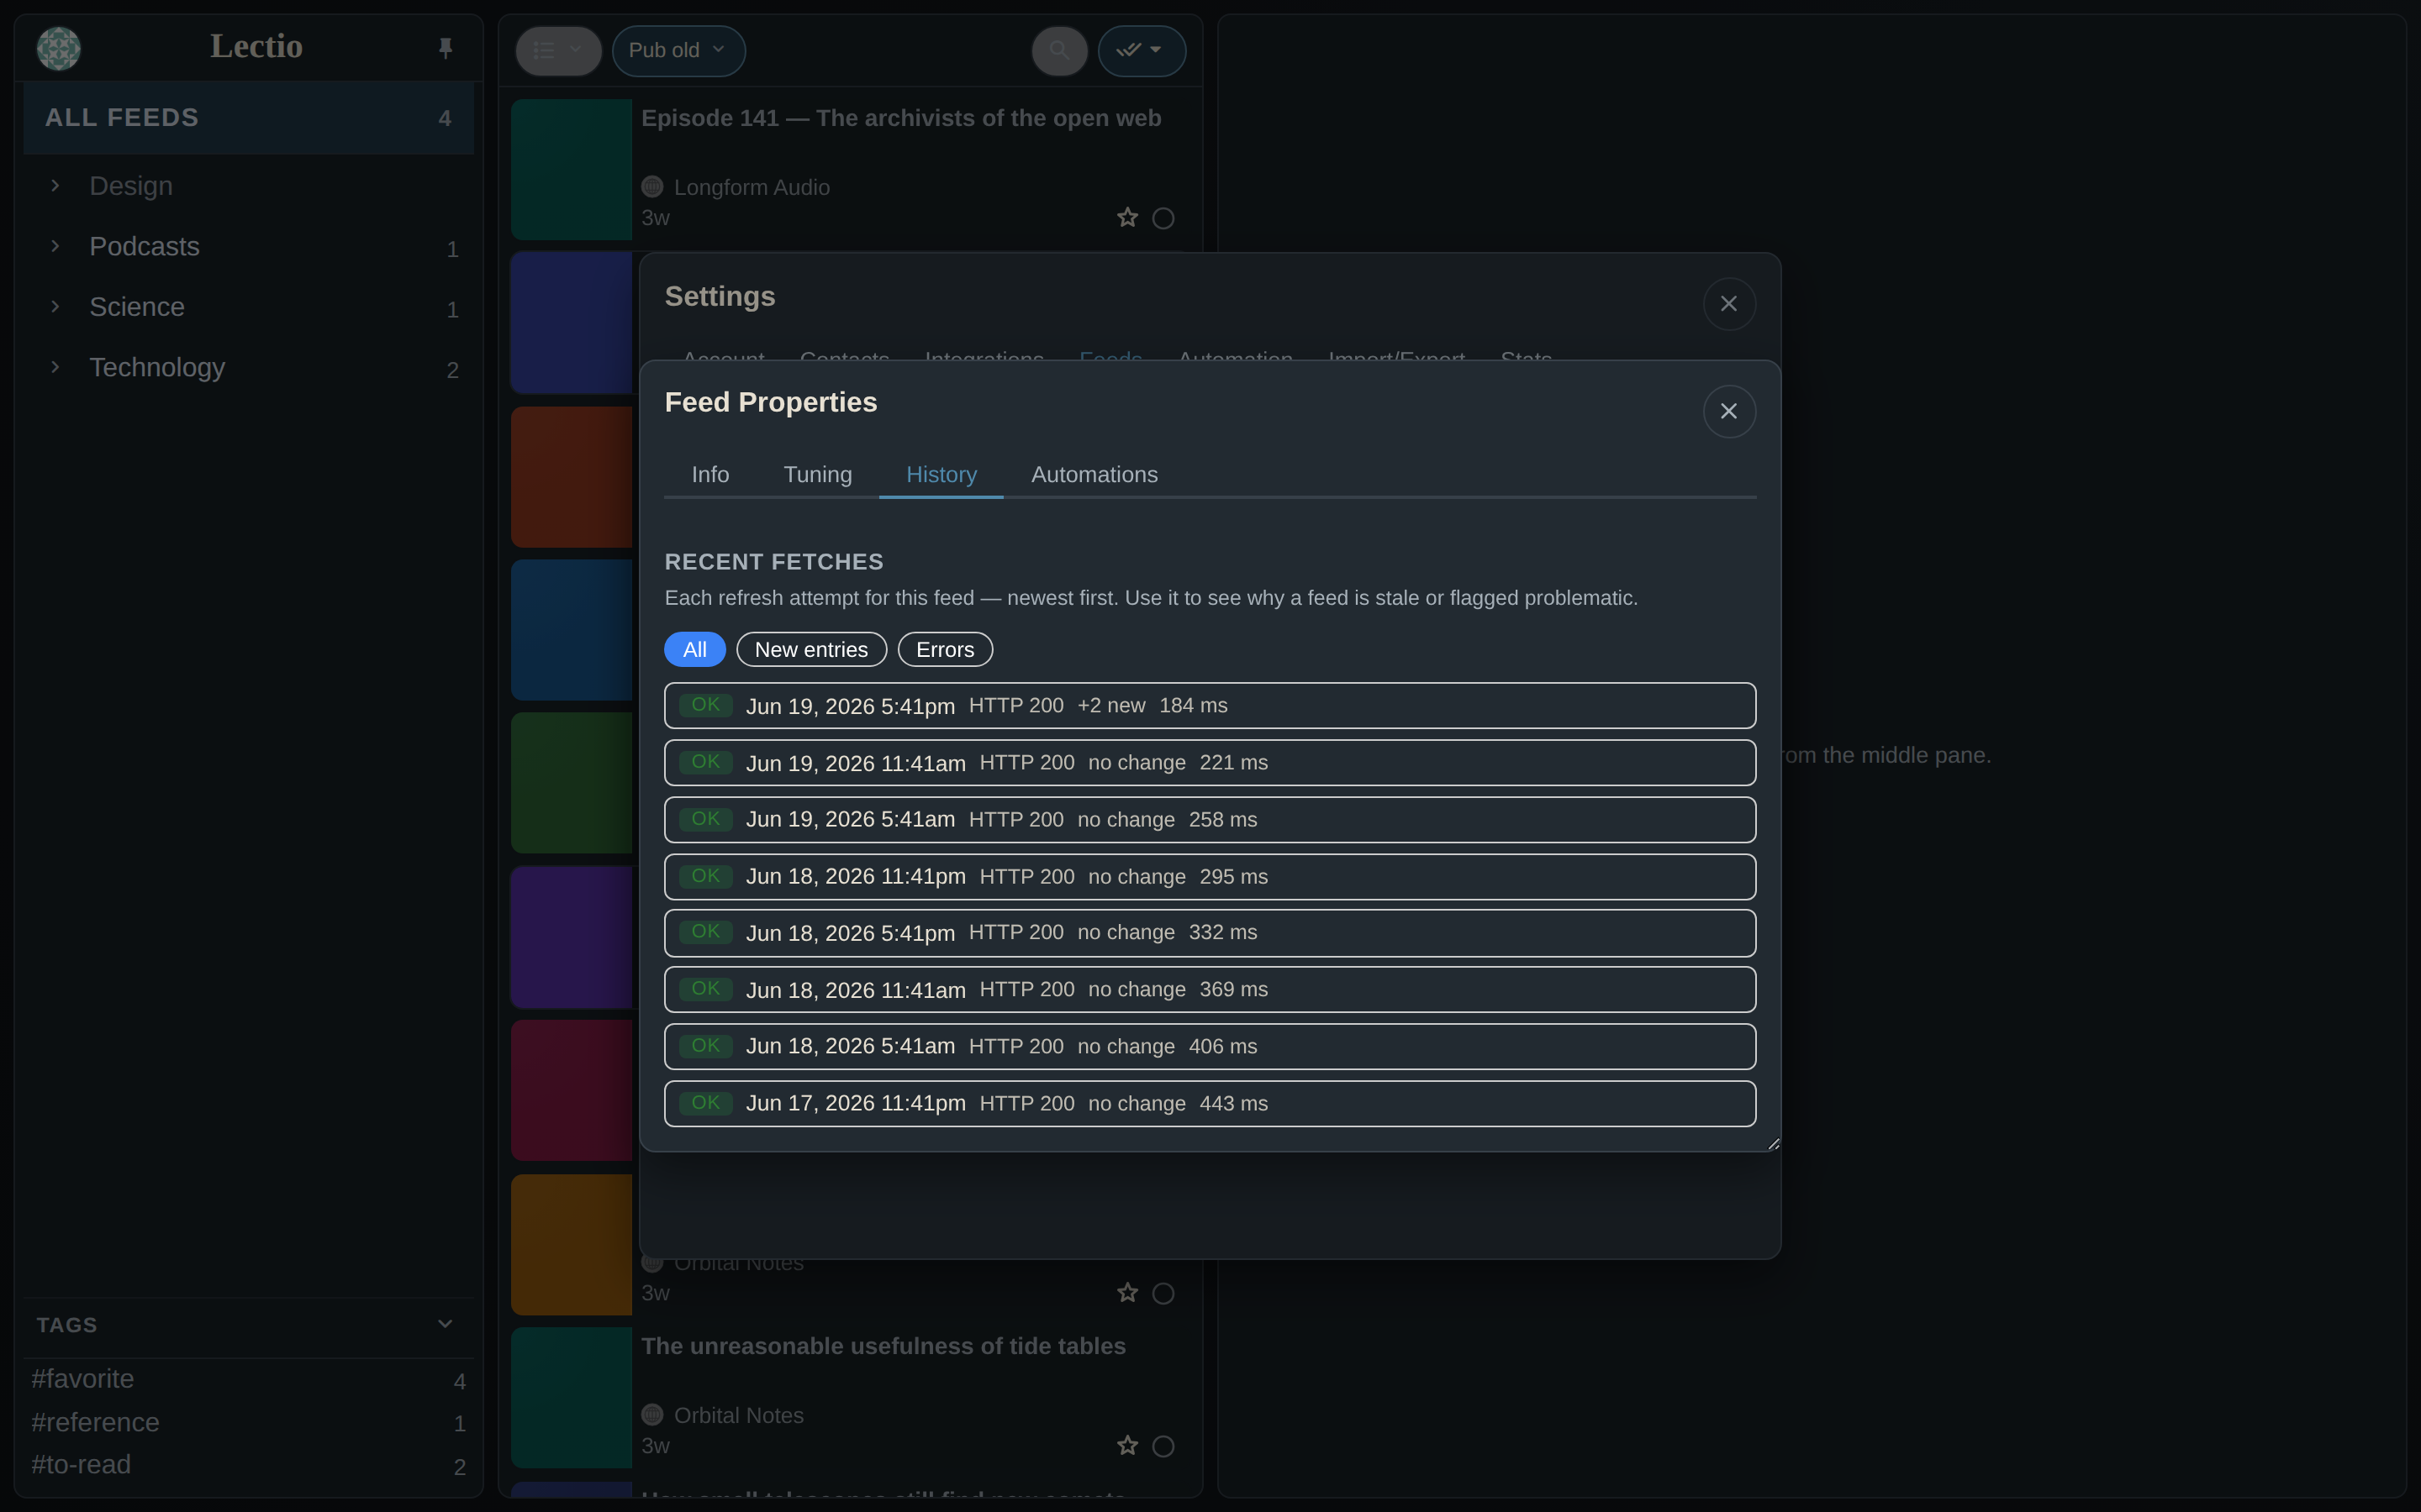Select the Jun 17 11:41pm fetch row
This screenshot has width=2421, height=1512.
[1210, 1104]
